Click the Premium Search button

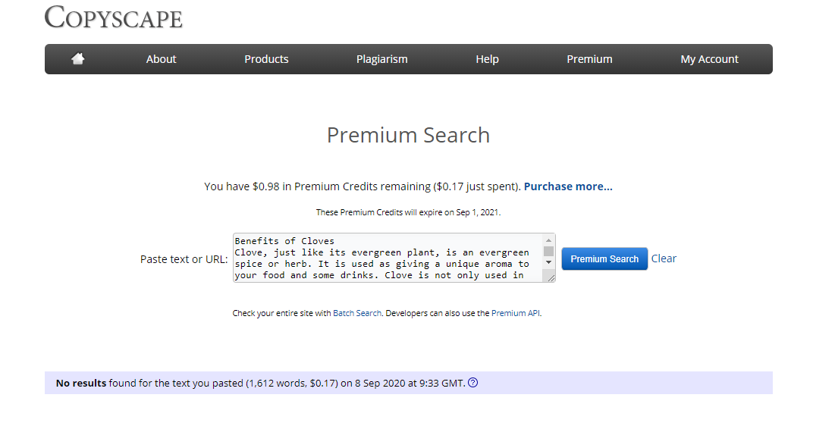pos(604,258)
